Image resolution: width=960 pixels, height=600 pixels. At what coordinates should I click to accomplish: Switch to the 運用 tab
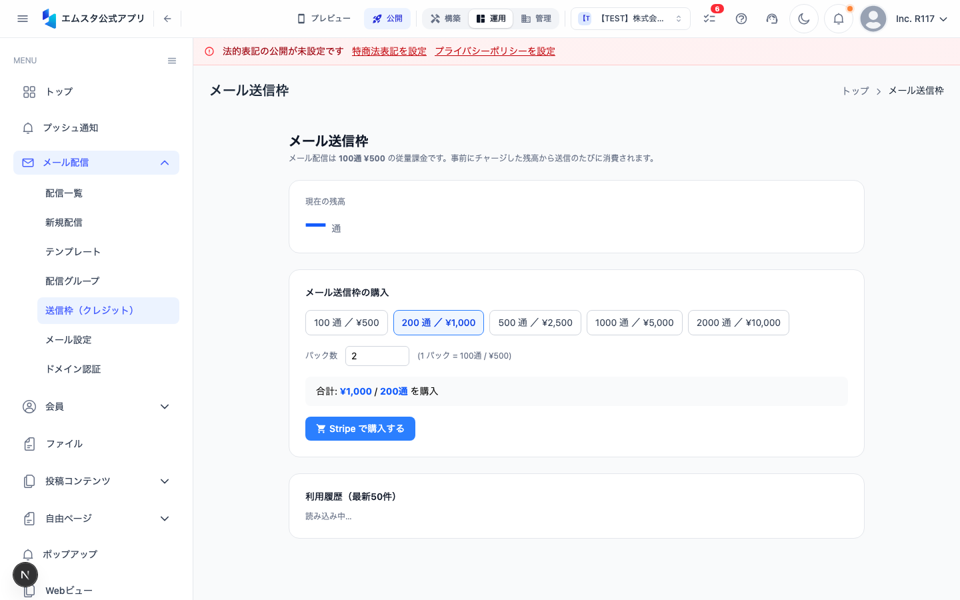491,19
